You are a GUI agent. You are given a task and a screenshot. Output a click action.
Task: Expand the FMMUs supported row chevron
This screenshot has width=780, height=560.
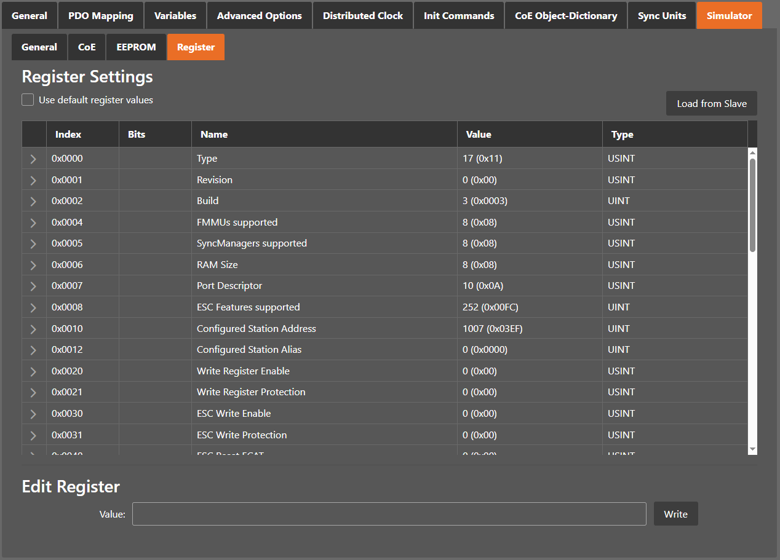[x=33, y=223]
